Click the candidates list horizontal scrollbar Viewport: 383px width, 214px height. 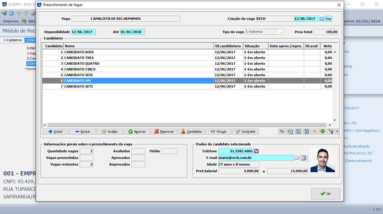tap(187, 125)
